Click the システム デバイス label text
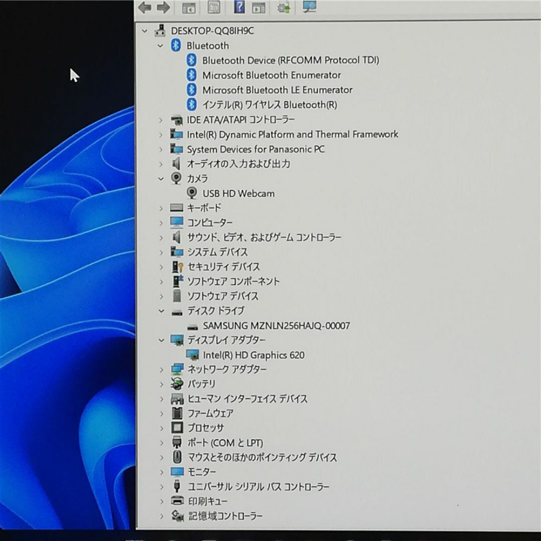The width and height of the screenshot is (541, 541). tap(217, 252)
